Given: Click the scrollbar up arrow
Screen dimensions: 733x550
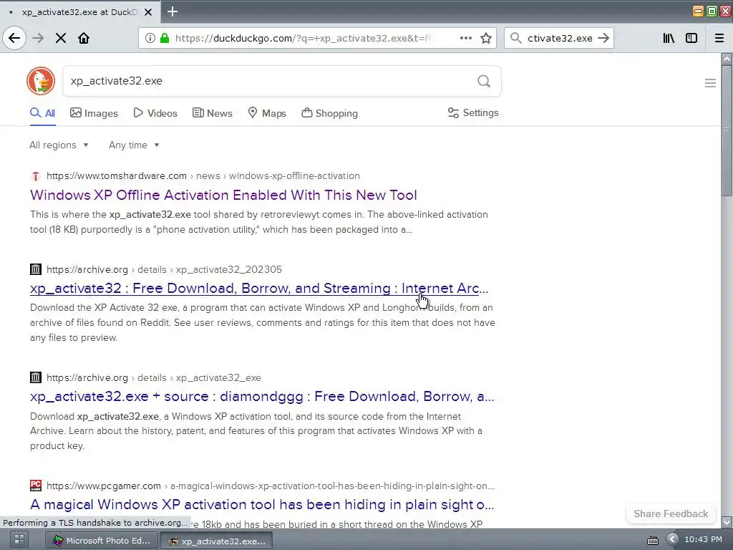Looking at the screenshot, I should point(727,59).
